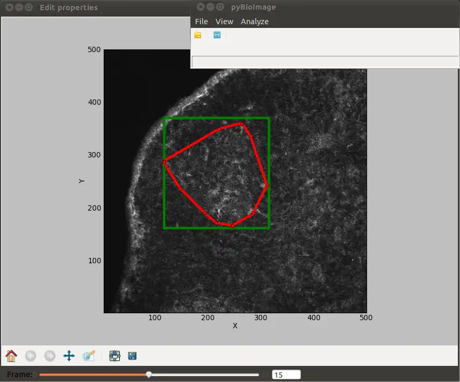This screenshot has height=382, width=460.
Task: Click the bottom red polygon vertex
Action: pyautogui.click(x=233, y=226)
